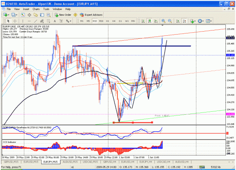Open the Indicators list icon

[192, 21]
